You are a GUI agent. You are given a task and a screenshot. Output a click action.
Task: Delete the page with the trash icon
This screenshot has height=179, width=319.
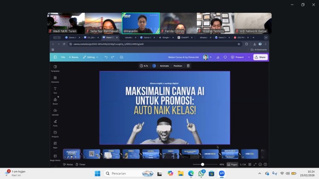[x=188, y=66]
